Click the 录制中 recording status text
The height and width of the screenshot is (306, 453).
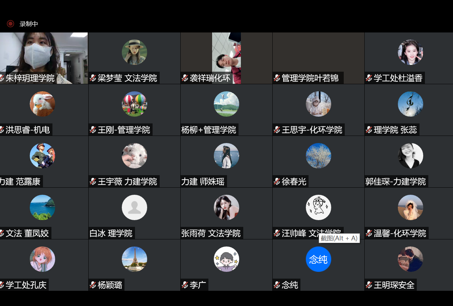[29, 24]
